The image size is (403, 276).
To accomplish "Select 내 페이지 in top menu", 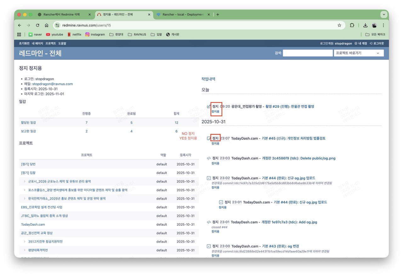I will pos(37,43).
